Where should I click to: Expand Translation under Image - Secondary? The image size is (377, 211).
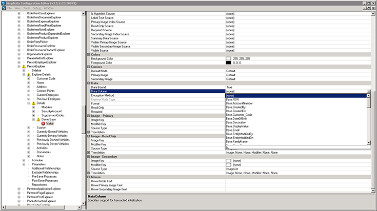(88, 173)
